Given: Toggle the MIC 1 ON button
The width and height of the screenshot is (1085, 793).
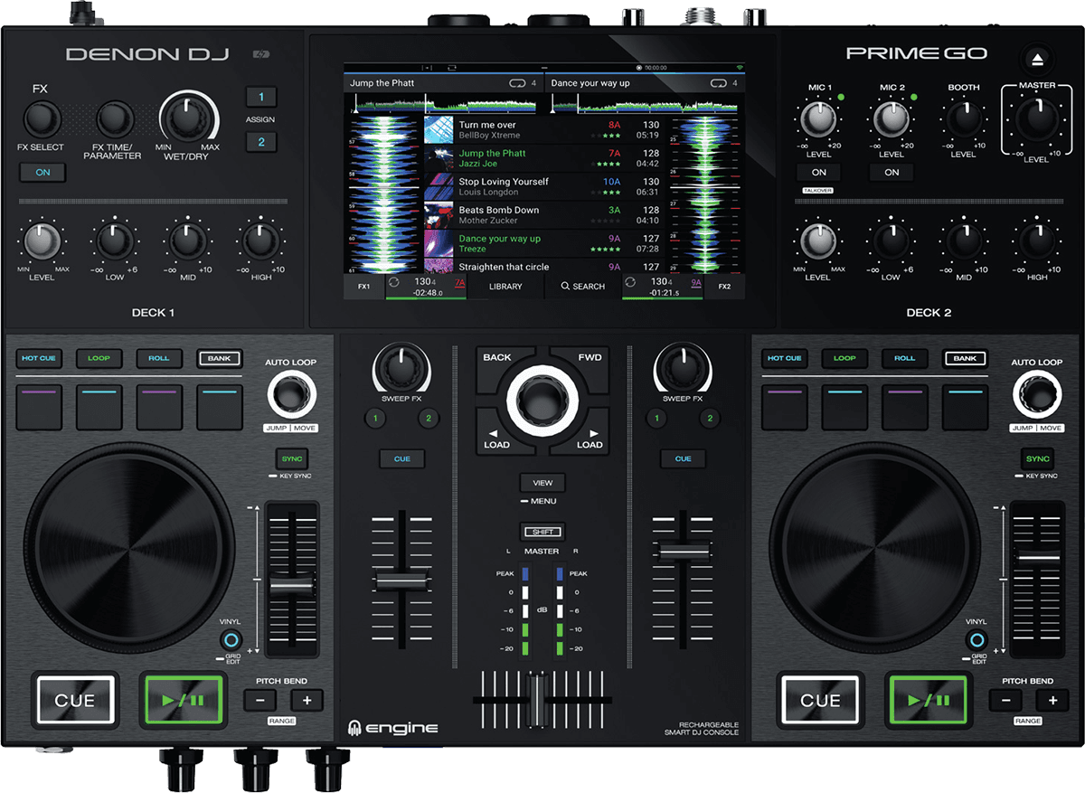Looking at the screenshot, I should [818, 172].
